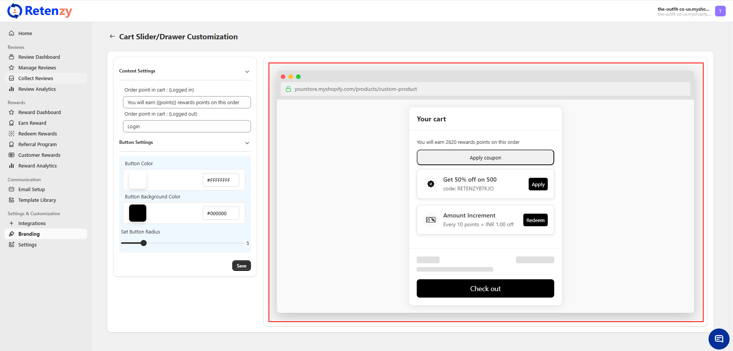Click the Apply coupon button
The image size is (733, 351).
(x=485, y=158)
